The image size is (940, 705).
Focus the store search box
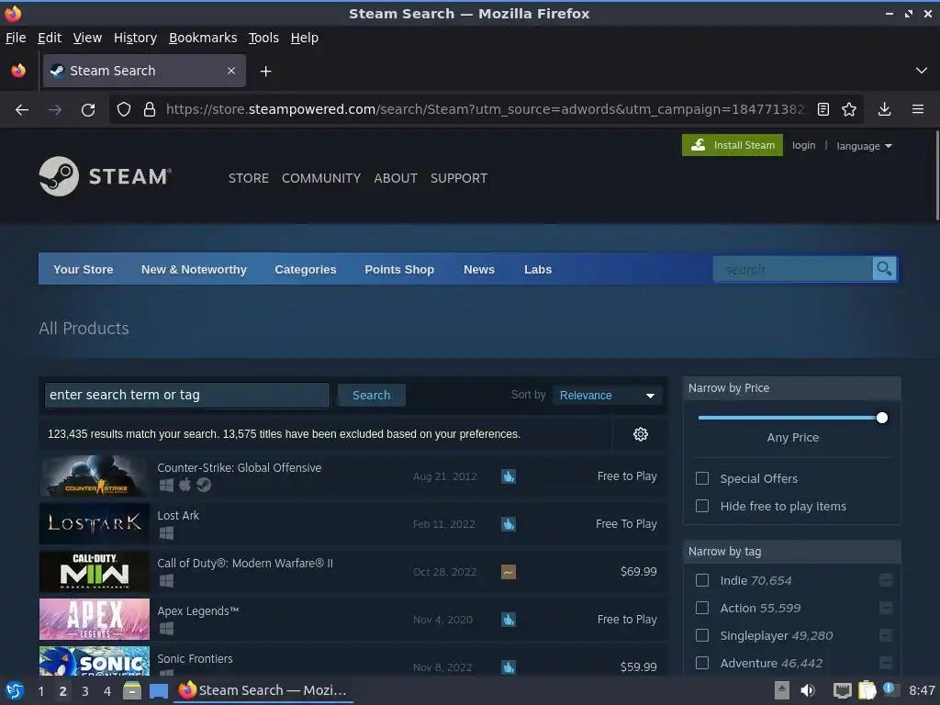(792, 269)
